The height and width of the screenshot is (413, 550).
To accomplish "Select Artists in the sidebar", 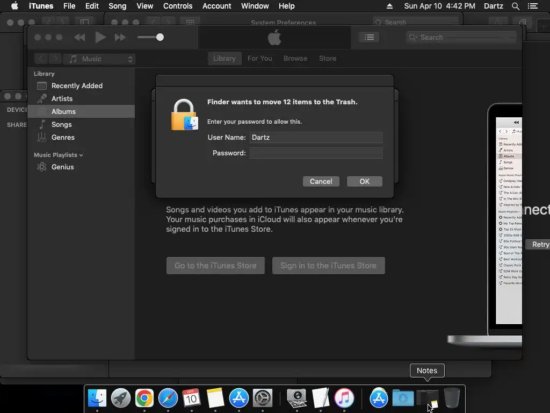I will [81, 99].
